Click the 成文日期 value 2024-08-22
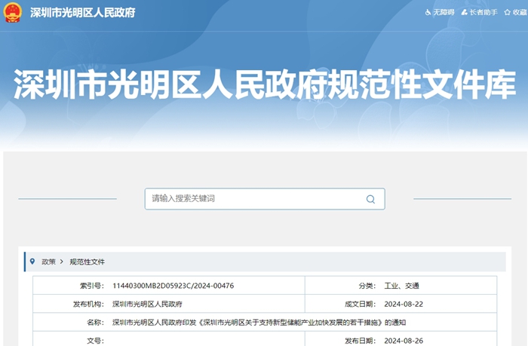Image resolution: width=528 pixels, height=346 pixels. [404, 305]
